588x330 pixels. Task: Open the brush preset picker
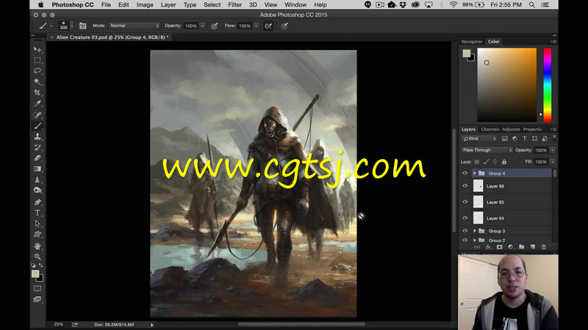tap(66, 26)
